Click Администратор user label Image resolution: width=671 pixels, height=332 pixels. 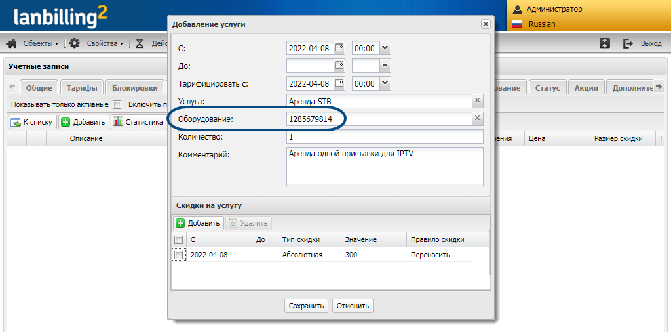[x=554, y=9]
